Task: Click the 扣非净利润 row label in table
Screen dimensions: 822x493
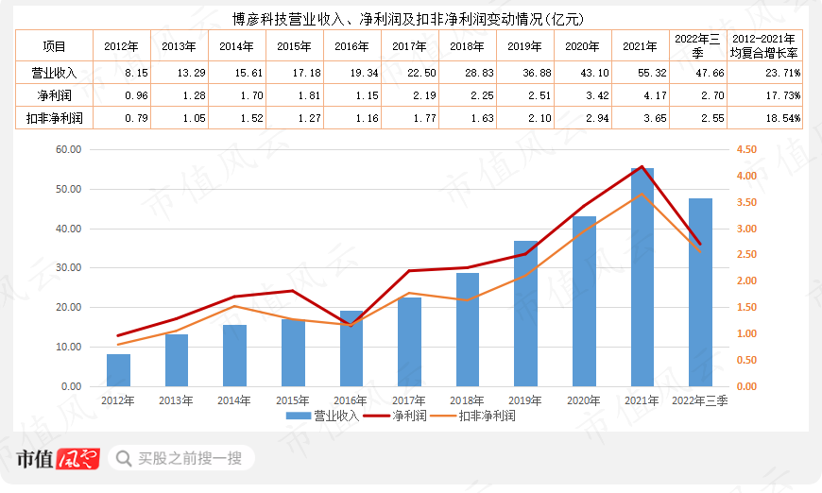Action: [x=54, y=118]
